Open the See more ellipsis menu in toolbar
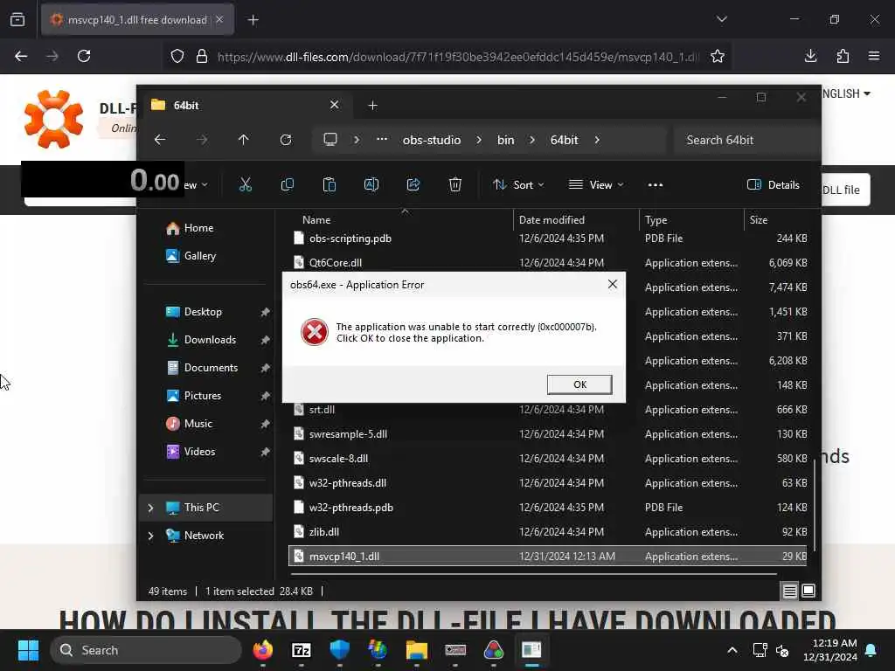Image resolution: width=895 pixels, height=671 pixels. (656, 185)
